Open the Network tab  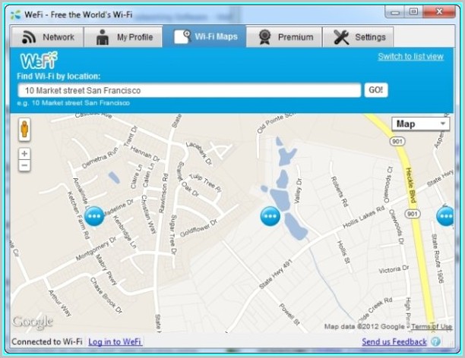coord(48,37)
